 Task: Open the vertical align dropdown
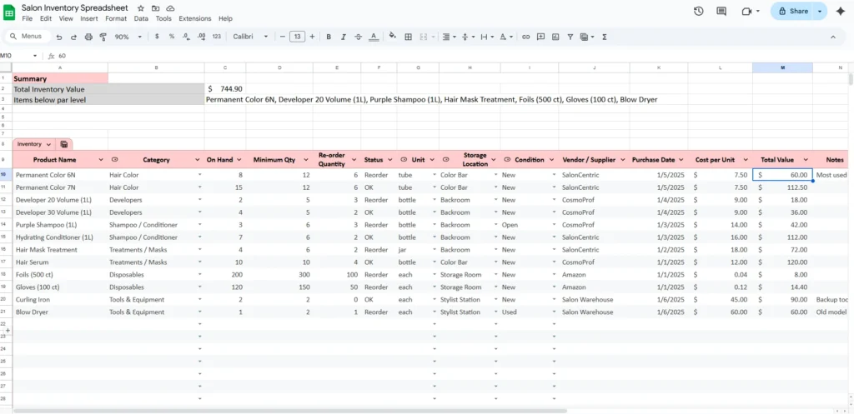coord(467,37)
